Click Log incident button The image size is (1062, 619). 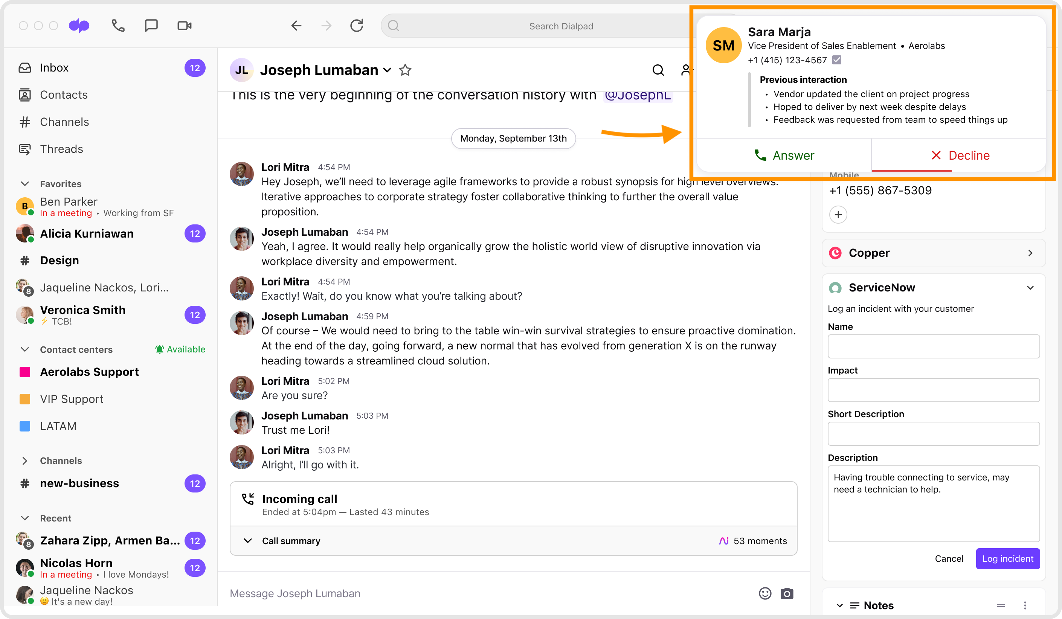1008,558
